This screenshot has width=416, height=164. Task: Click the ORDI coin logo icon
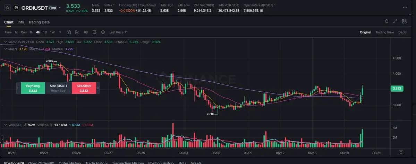(16, 8)
